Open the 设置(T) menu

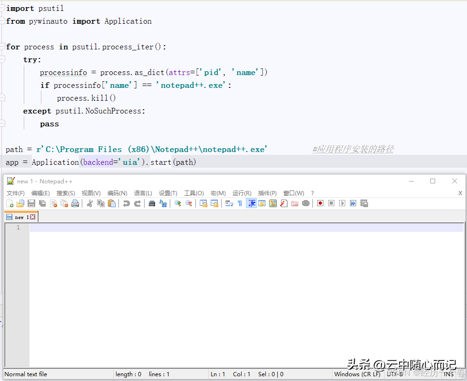click(x=168, y=193)
